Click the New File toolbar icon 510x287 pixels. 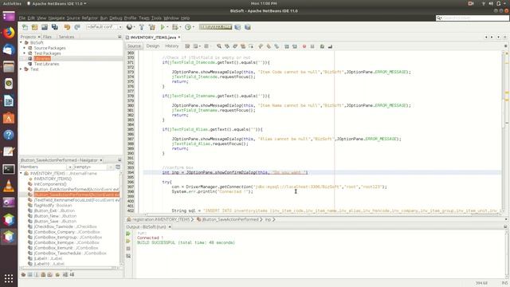coord(25,27)
